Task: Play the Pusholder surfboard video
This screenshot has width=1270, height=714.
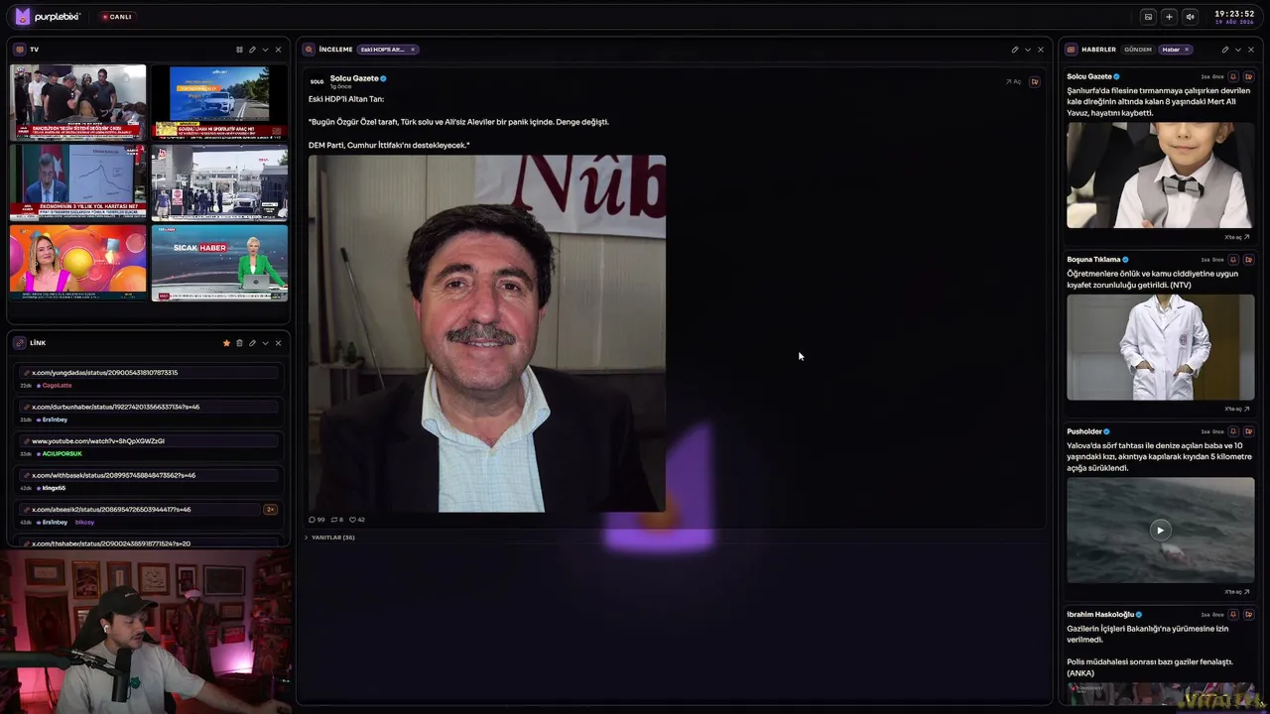Action: pyautogui.click(x=1160, y=531)
